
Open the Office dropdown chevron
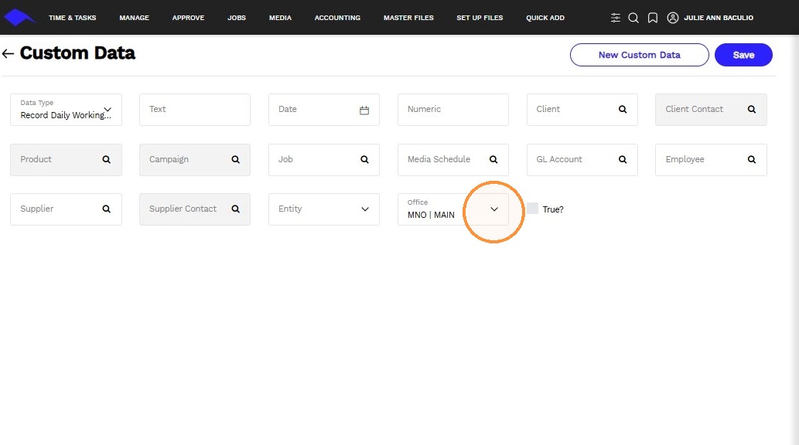(x=493, y=209)
